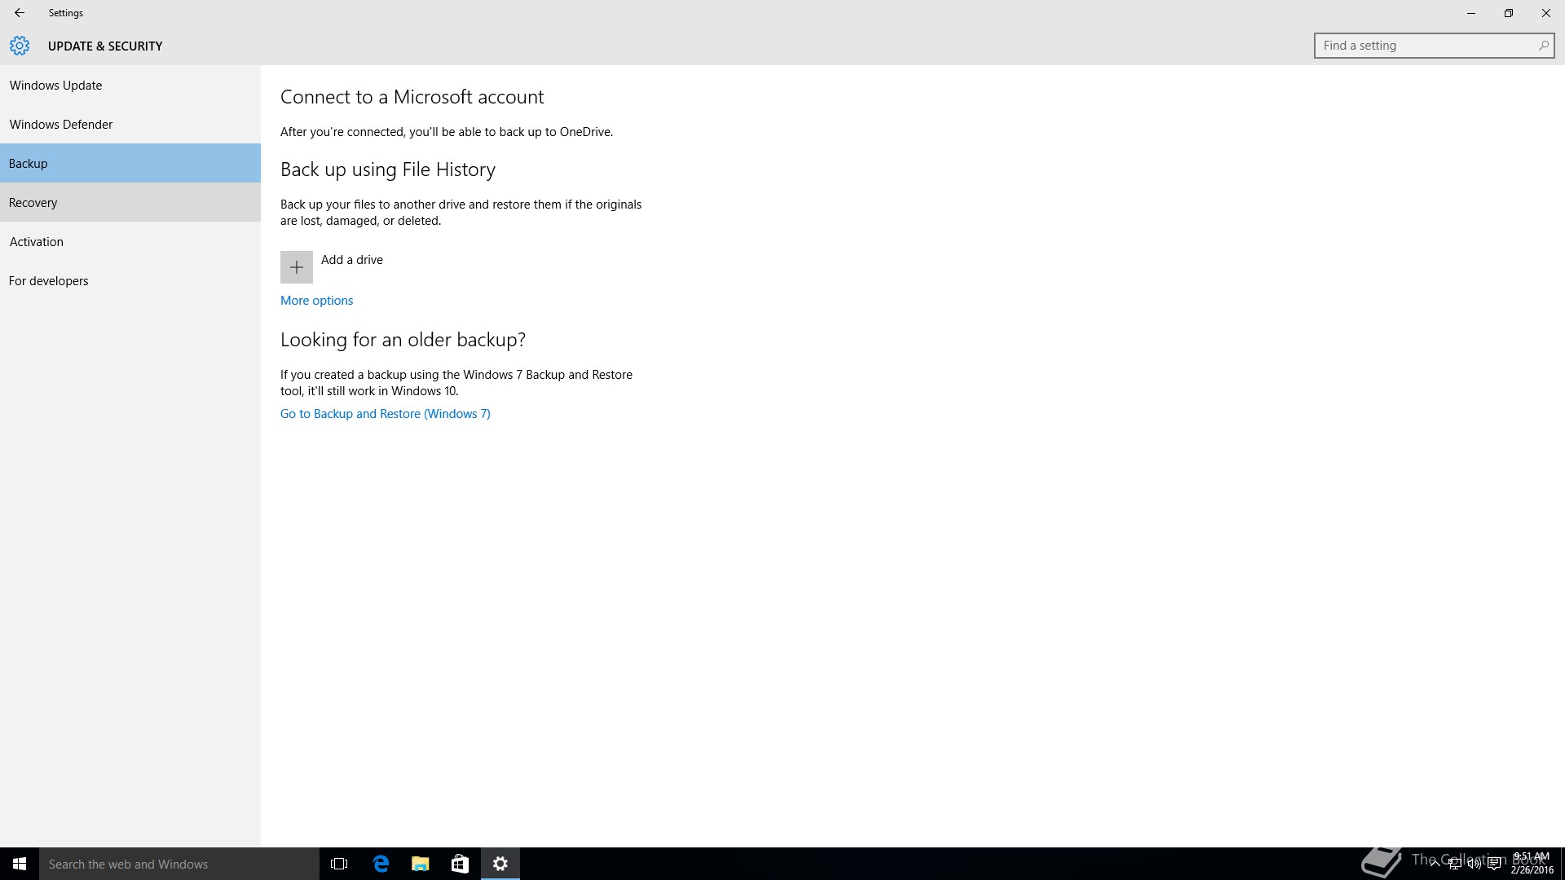Go back with the Settings back arrow
The height and width of the screenshot is (880, 1565).
[20, 13]
